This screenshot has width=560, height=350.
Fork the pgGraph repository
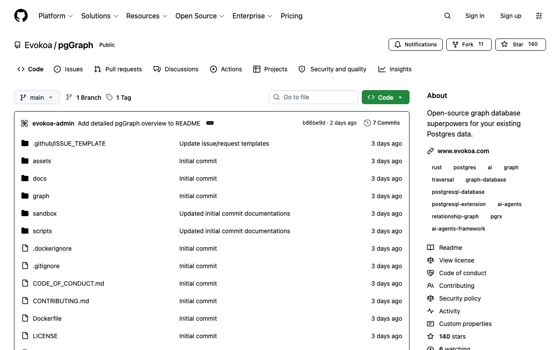coord(469,45)
